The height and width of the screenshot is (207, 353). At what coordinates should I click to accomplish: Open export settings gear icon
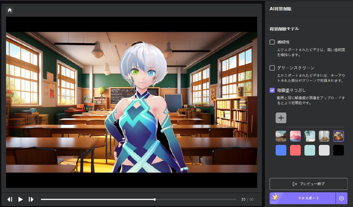pos(341,198)
